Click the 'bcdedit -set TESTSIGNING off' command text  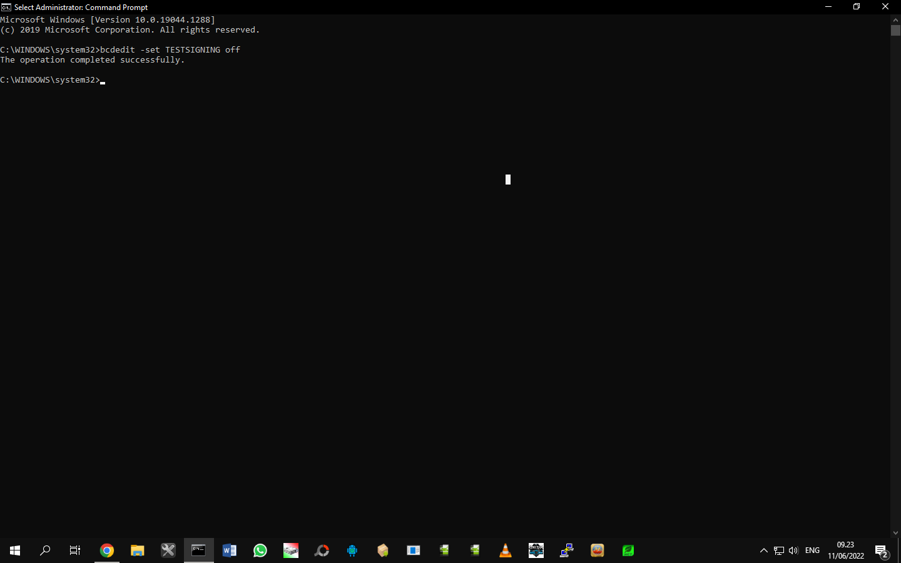(170, 49)
